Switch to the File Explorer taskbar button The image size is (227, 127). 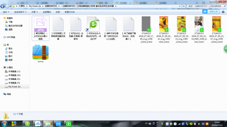48,124
